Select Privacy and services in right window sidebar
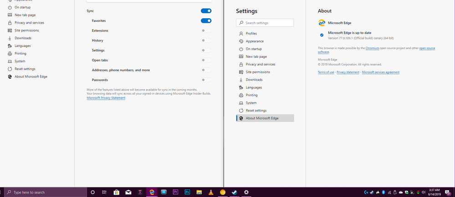The image size is (455, 197). (x=265, y=64)
